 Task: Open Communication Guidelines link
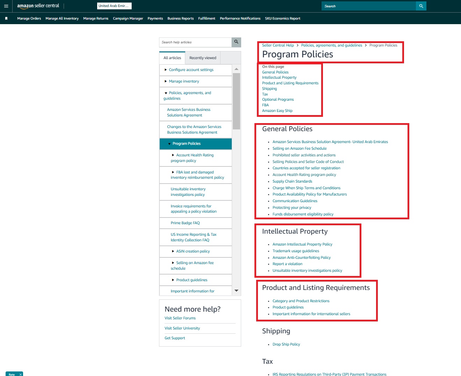point(295,201)
